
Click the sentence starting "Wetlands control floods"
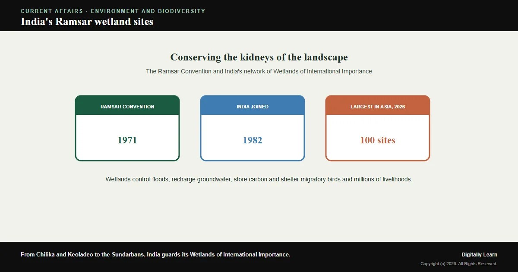259,179
